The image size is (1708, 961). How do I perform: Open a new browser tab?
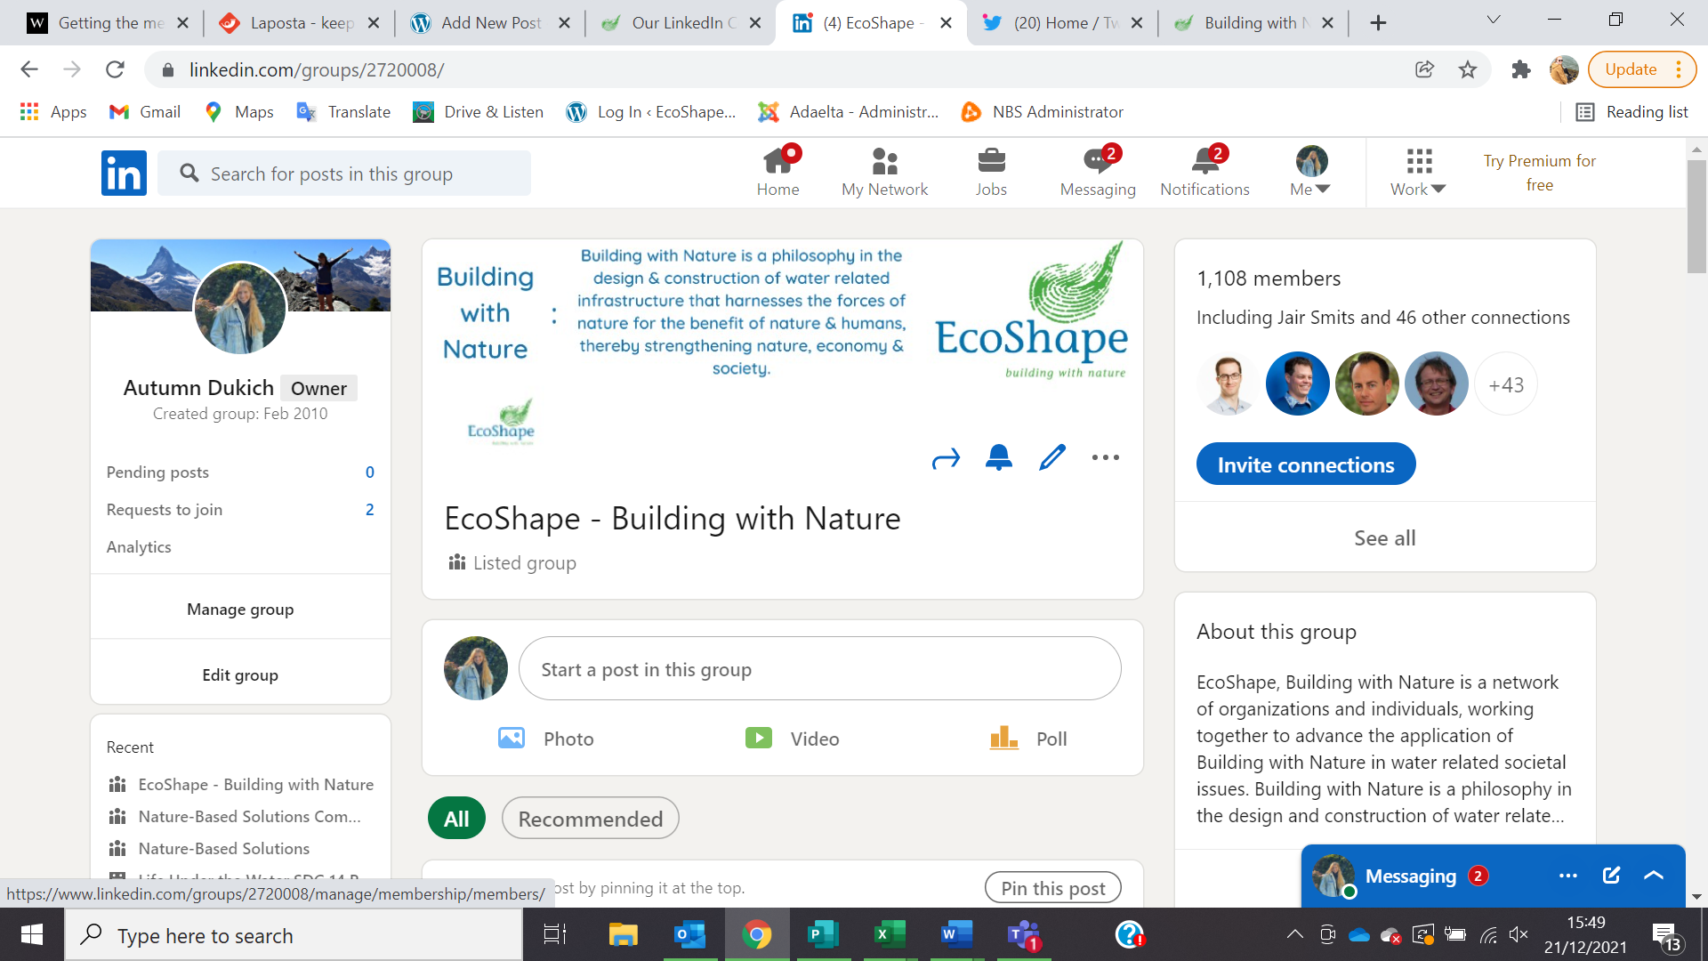(1378, 23)
